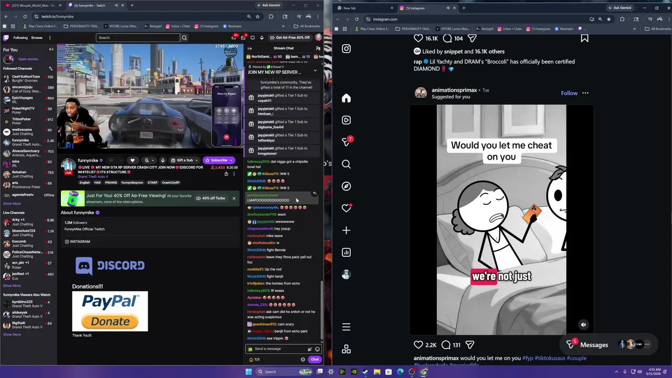This screenshot has width=672, height=378.
Task: Open comments on the animationsprimax reel
Action: 446,345
